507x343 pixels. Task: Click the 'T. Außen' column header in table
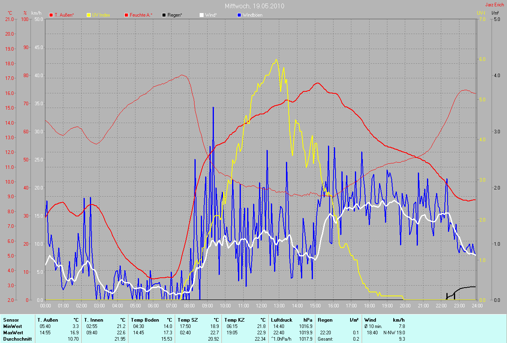(x=47, y=320)
